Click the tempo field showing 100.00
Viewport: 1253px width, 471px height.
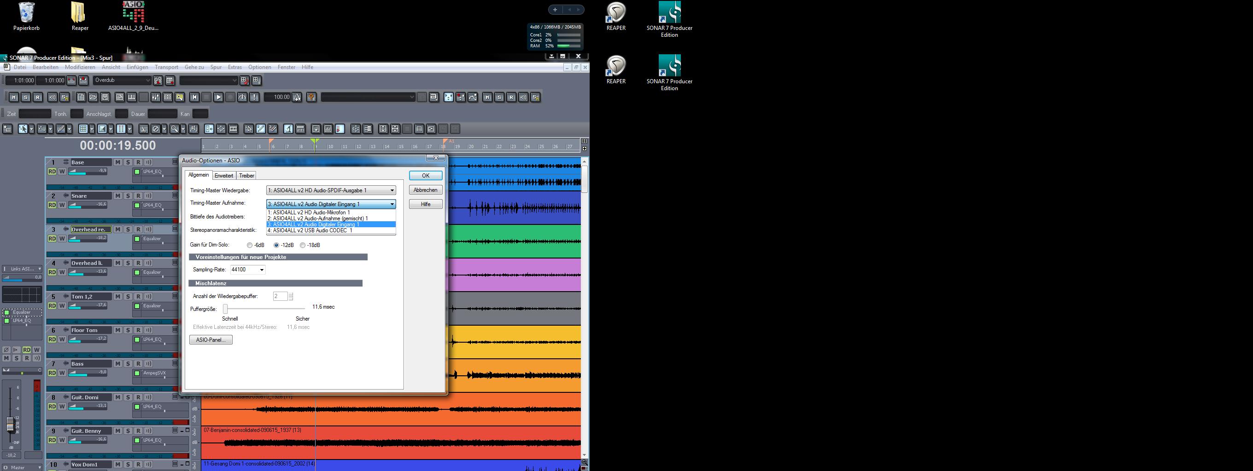(x=277, y=97)
